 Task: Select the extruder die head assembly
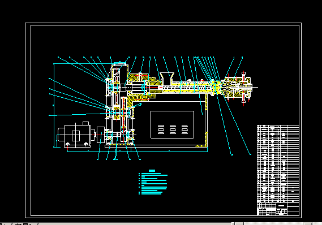tap(236, 88)
